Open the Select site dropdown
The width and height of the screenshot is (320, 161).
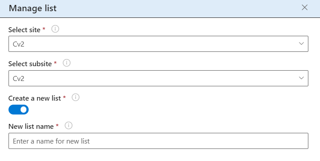click(x=158, y=44)
